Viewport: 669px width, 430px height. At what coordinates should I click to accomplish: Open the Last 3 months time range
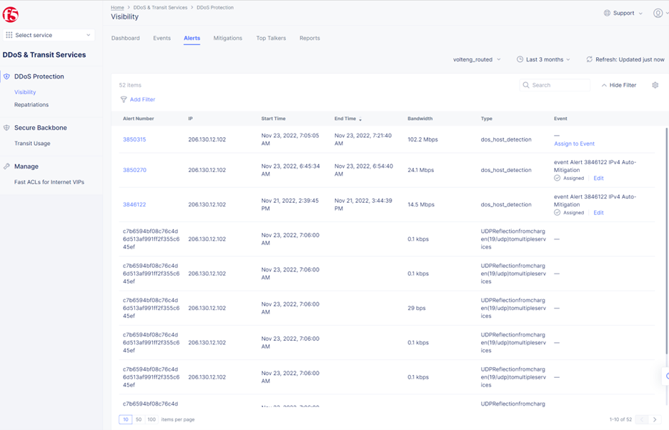click(x=543, y=59)
